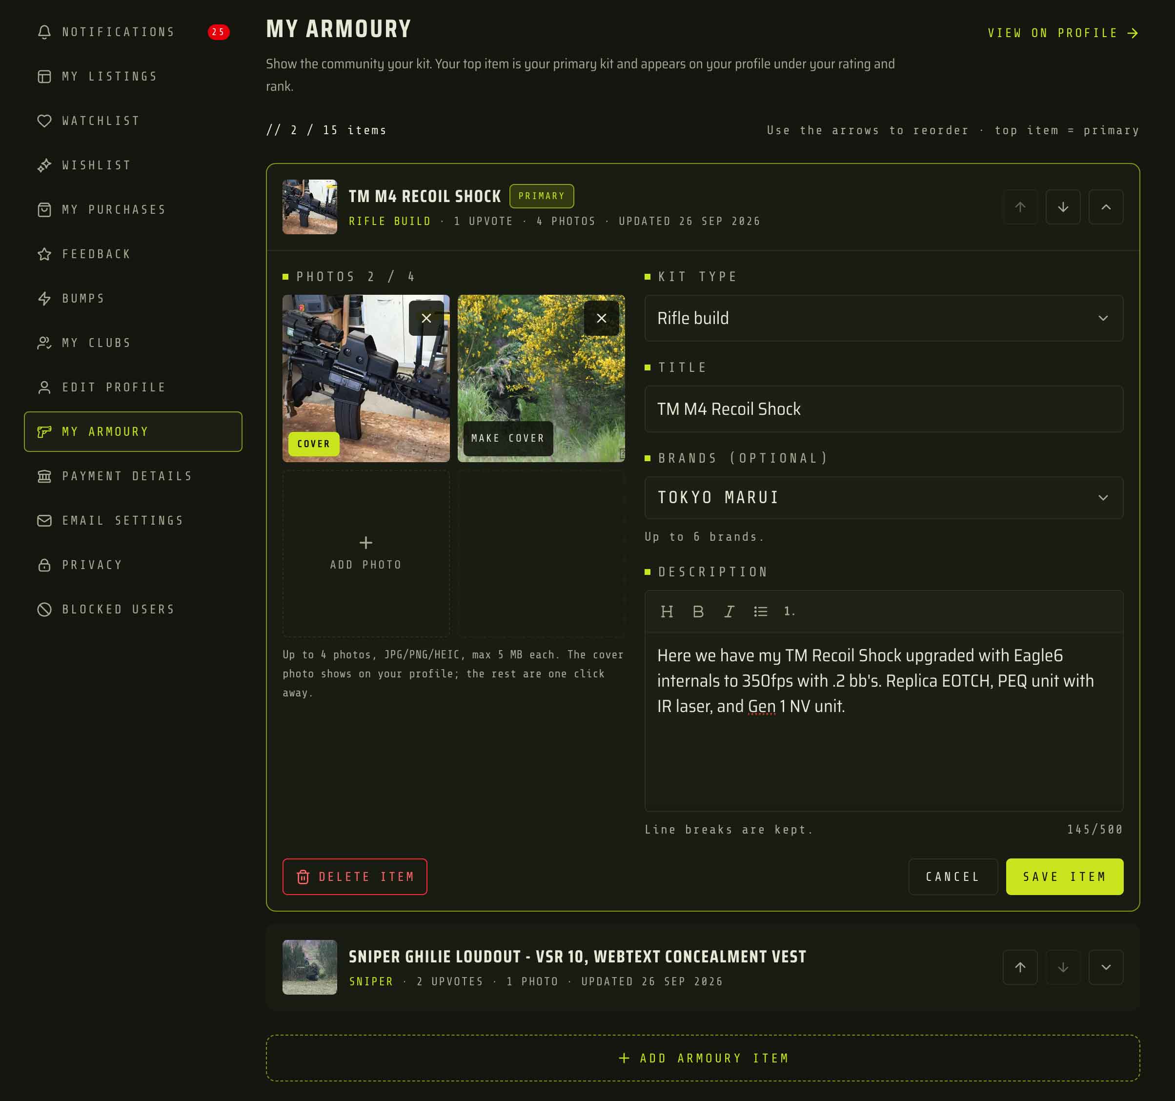1175x1101 pixels.
Task: Click the "RIFLE BUILD" category text
Action: pyautogui.click(x=390, y=221)
